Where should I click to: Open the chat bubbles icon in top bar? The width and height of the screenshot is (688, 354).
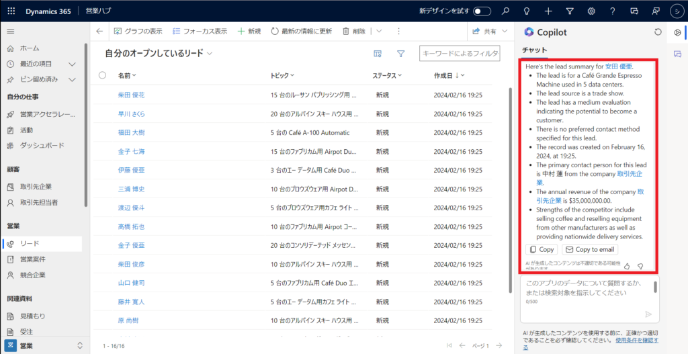[634, 11]
